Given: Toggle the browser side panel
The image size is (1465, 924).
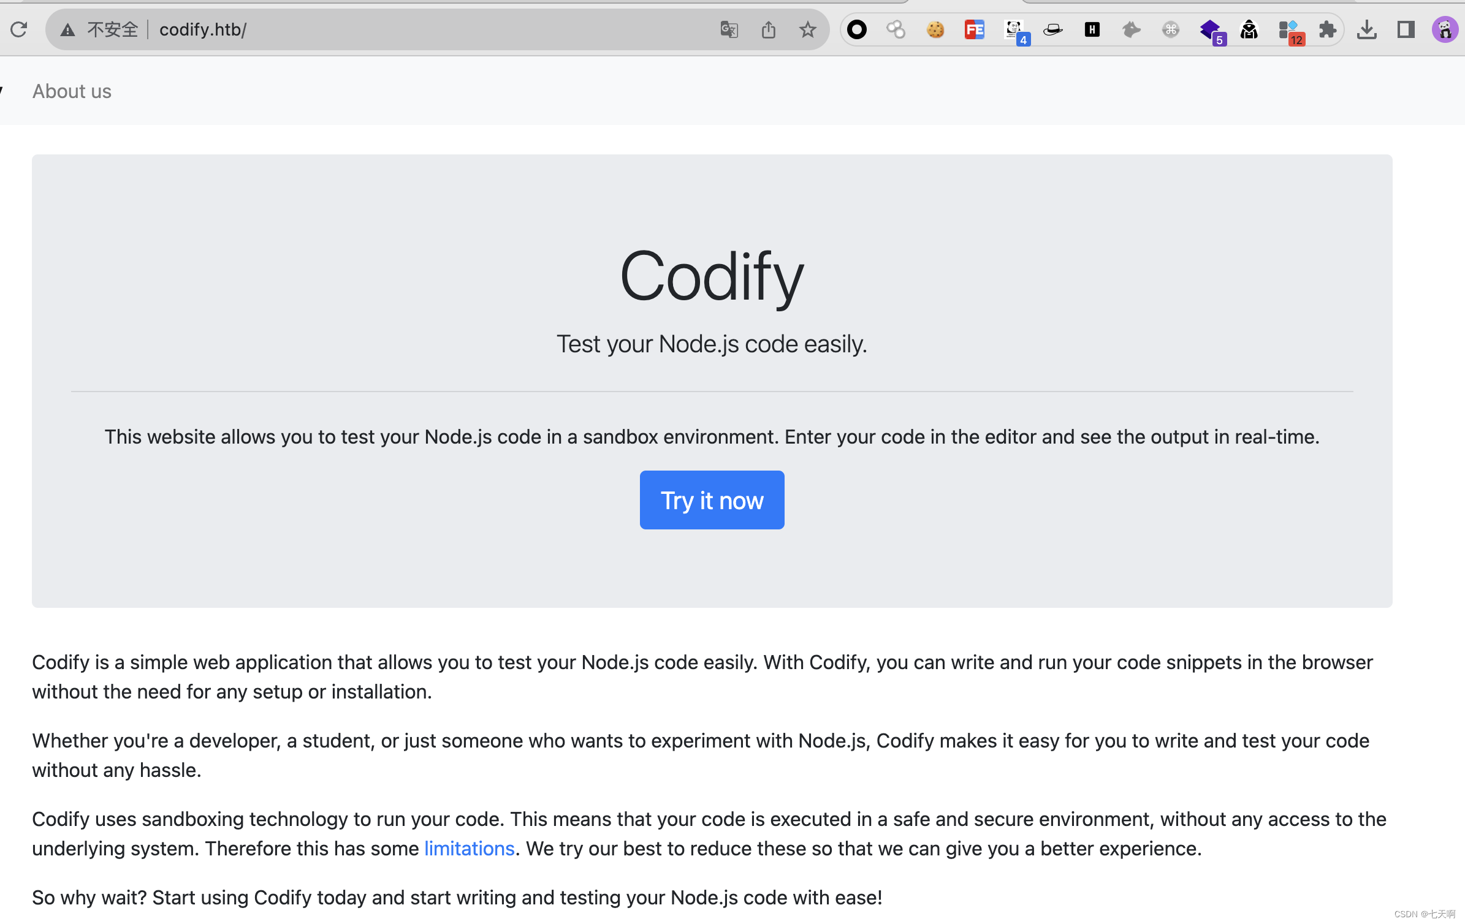Looking at the screenshot, I should 1406,29.
